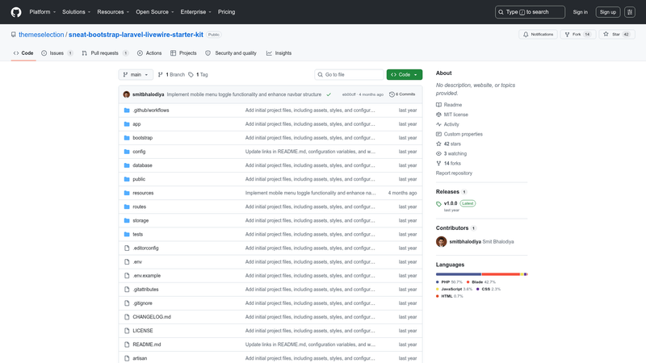View the 6 Commits history
Screen dimensions: 646x363
coord(402,94)
